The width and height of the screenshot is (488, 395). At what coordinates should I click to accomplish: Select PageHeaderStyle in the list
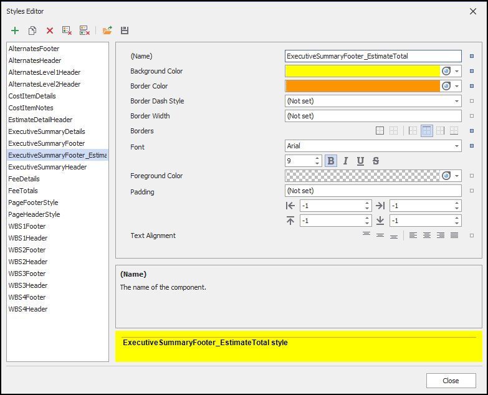click(x=57, y=214)
